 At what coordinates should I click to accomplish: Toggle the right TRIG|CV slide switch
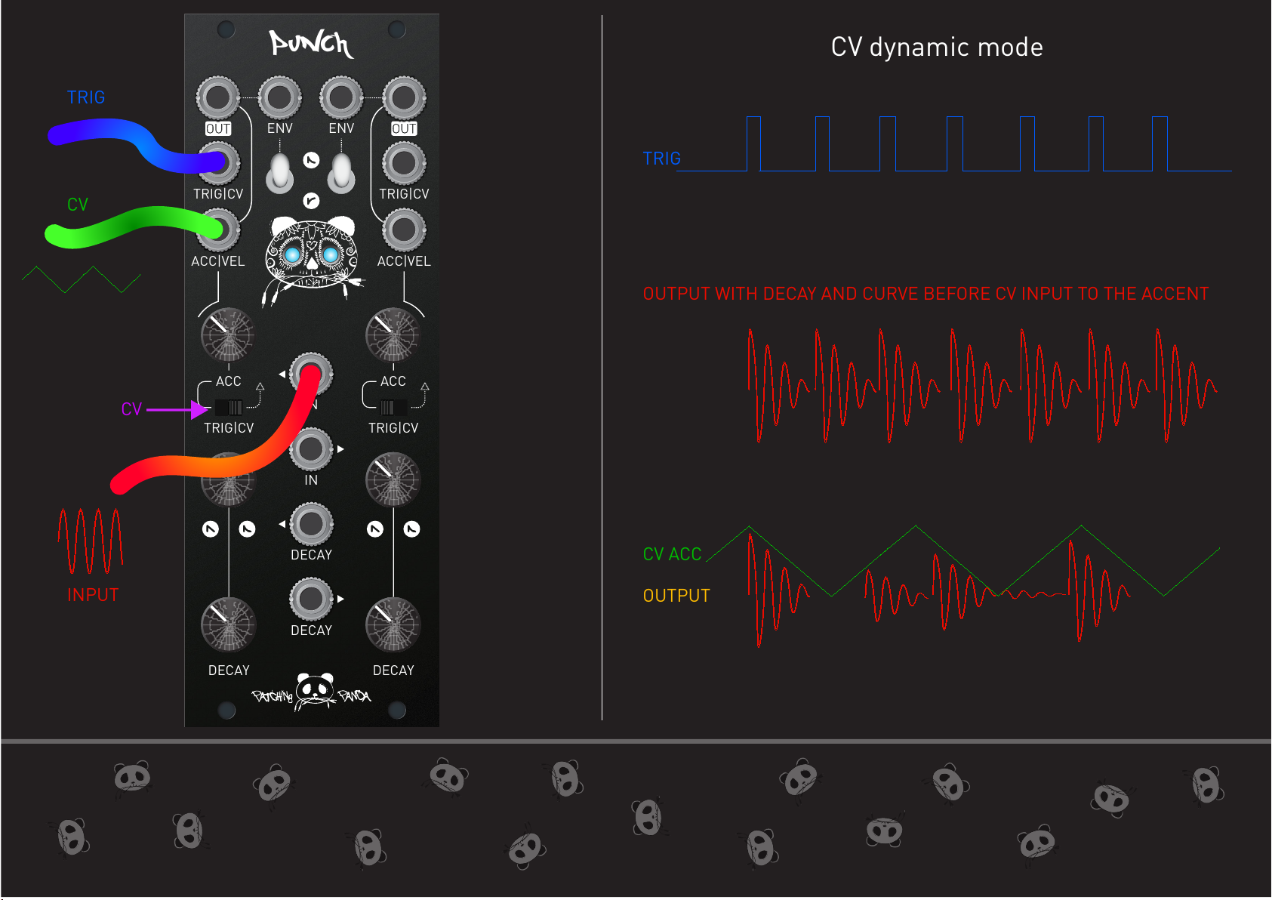[393, 408]
